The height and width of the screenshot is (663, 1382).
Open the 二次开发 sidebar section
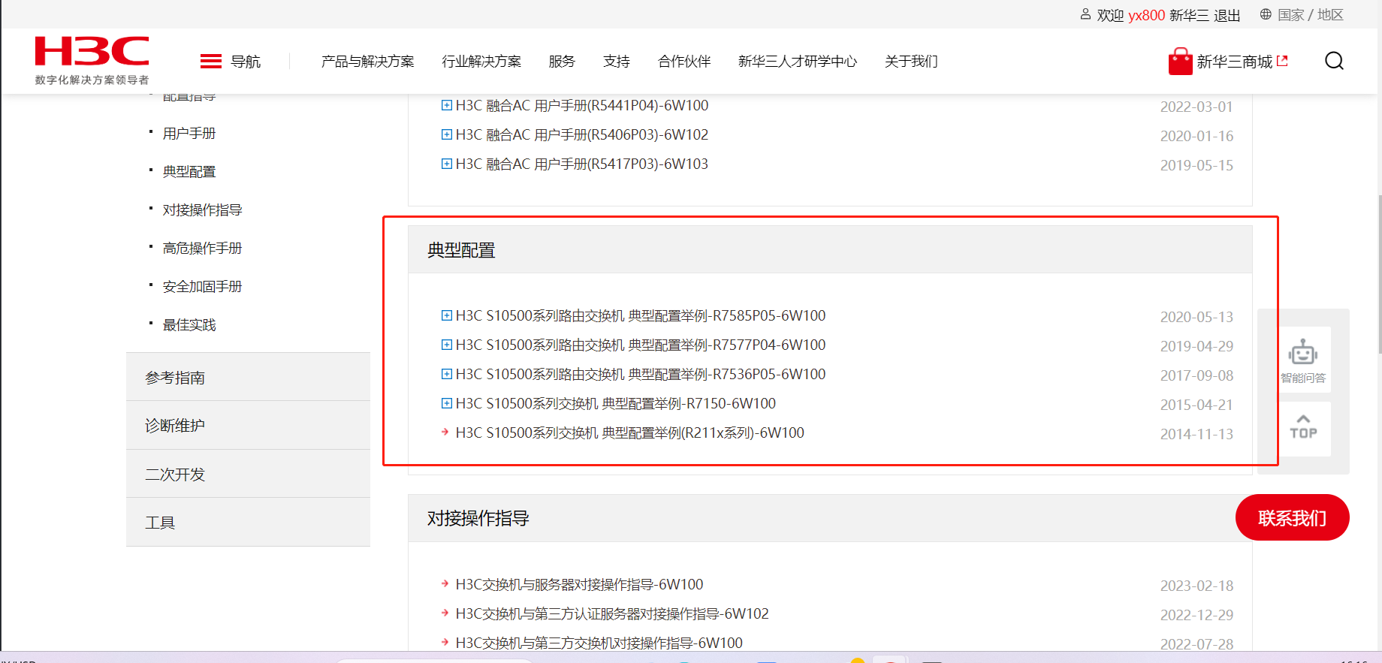248,474
